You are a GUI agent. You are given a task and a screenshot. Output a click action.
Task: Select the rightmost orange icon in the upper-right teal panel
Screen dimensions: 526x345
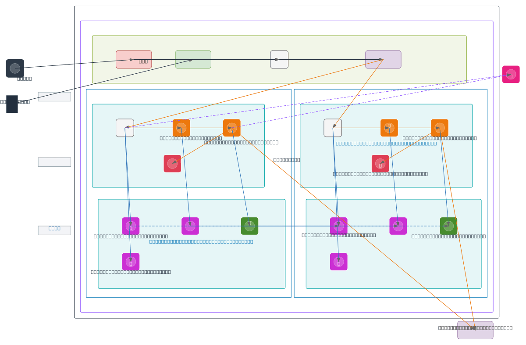(x=439, y=128)
